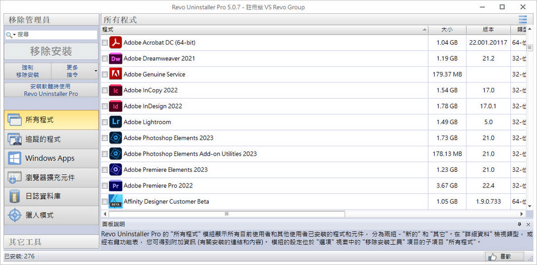Check the Adobe Genuine Service checkbox
Viewport: 537px width, 265px height.
104,75
